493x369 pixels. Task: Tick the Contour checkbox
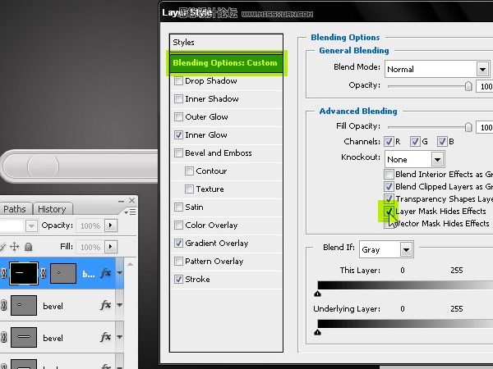coord(189,171)
